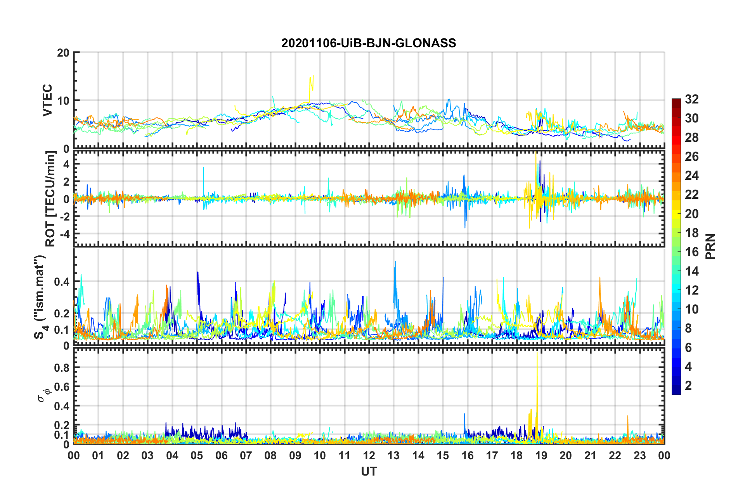Click x-axis hour label 07
The image size is (738, 493).
click(x=246, y=455)
